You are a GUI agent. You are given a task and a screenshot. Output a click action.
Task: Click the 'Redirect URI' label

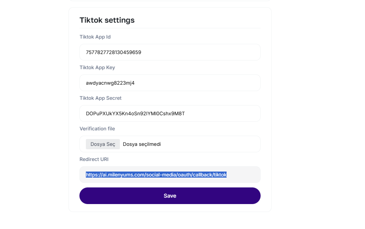click(x=94, y=159)
